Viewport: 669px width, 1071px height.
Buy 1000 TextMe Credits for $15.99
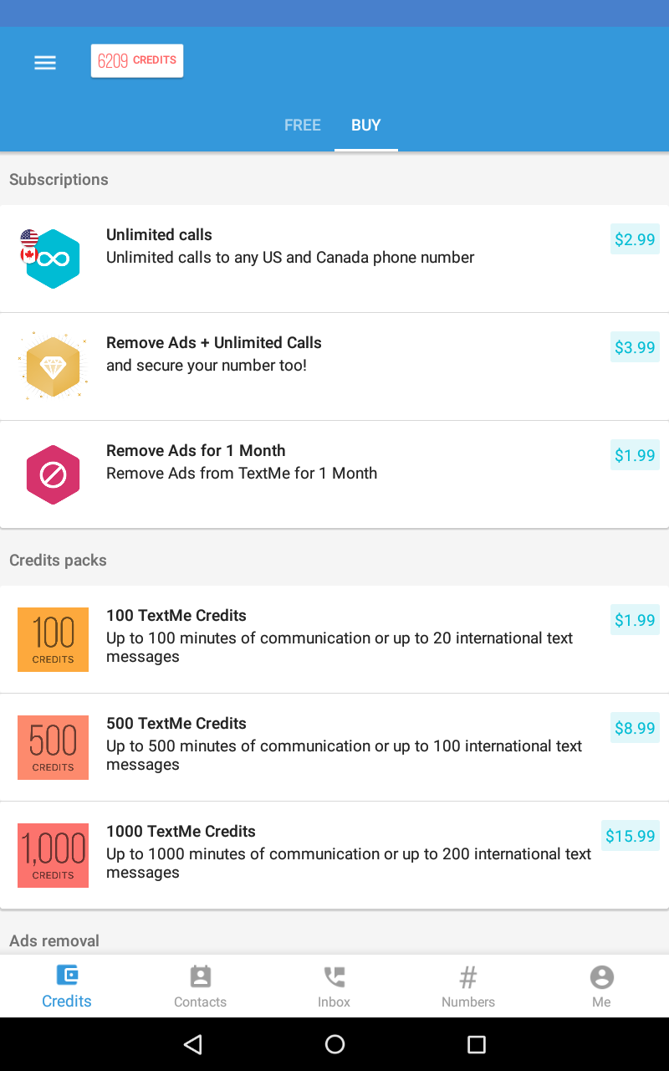tap(631, 836)
